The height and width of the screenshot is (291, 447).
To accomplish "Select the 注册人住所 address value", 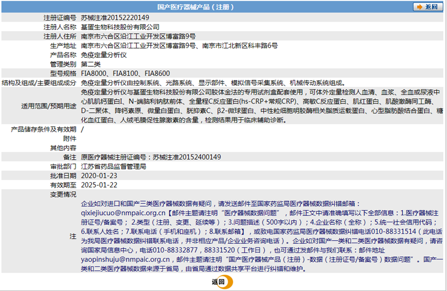I will coord(138,36).
